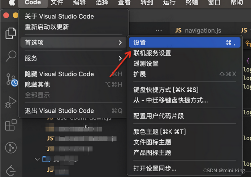251x177 pixels.
Task: Open the Apple menu
Action: pos(12,3)
